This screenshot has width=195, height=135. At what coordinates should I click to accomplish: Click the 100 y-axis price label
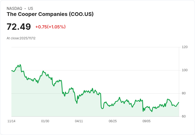point(185,70)
